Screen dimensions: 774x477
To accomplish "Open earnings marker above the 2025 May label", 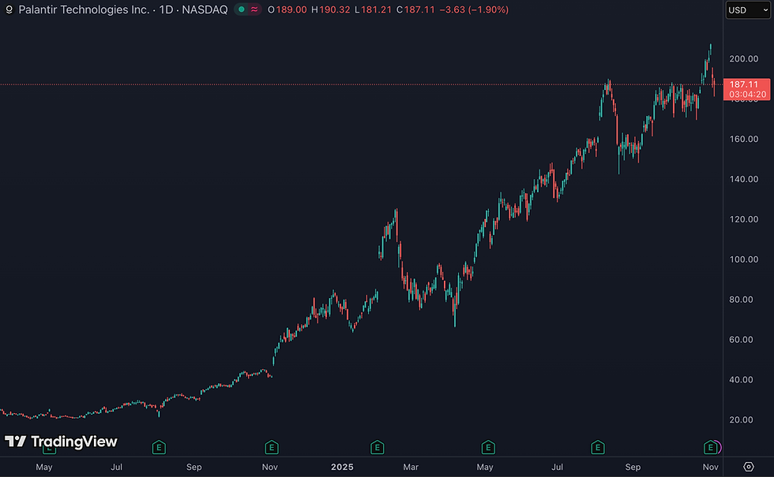I will (488, 448).
